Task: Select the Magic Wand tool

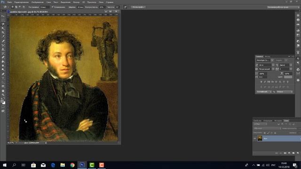Action: [x=3, y=28]
